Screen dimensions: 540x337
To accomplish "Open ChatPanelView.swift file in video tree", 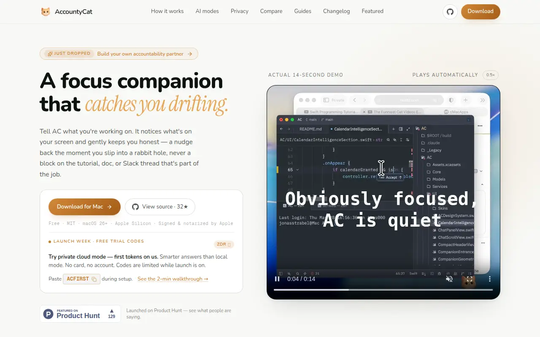I will click(453, 230).
